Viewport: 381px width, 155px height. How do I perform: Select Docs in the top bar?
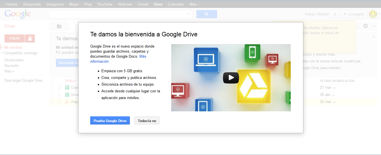(x=158, y=4)
